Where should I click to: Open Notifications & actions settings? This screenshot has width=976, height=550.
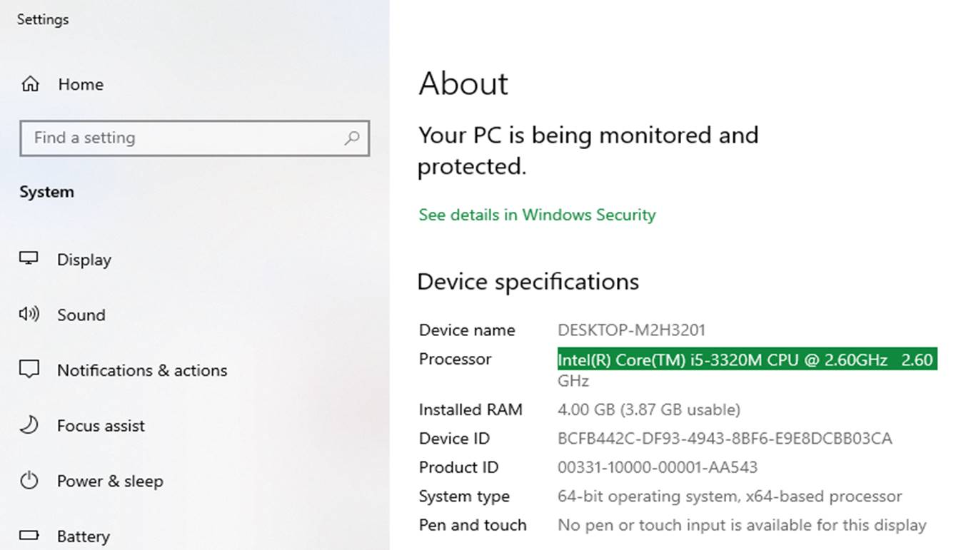[142, 370]
